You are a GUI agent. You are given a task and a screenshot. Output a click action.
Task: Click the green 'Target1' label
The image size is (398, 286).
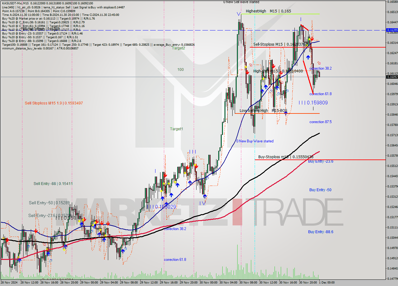pos(176,129)
